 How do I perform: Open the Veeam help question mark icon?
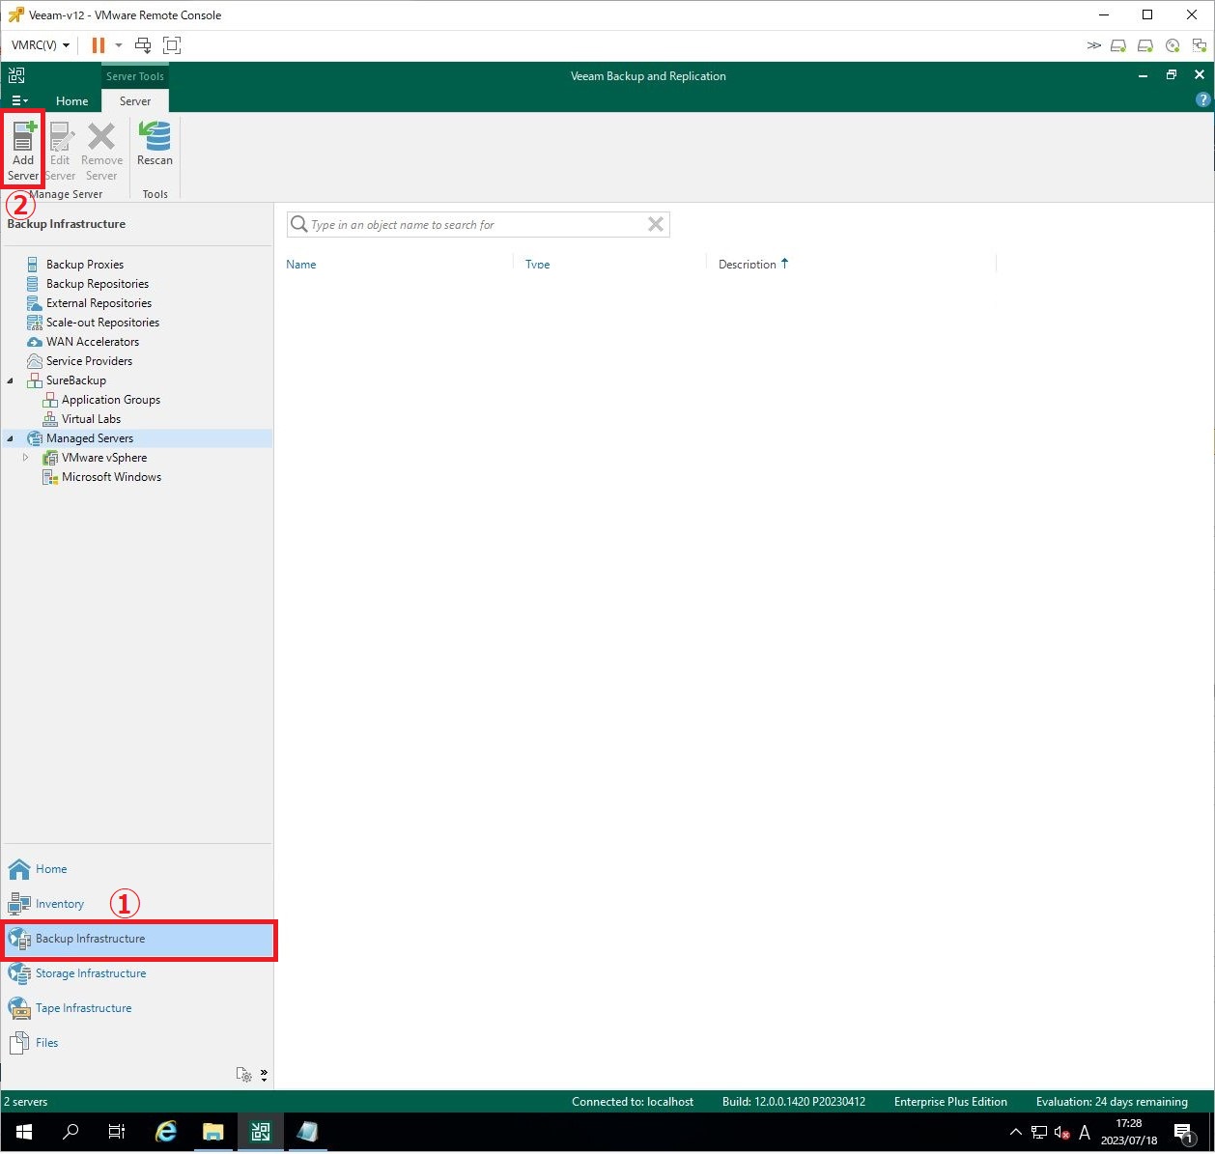click(x=1202, y=99)
